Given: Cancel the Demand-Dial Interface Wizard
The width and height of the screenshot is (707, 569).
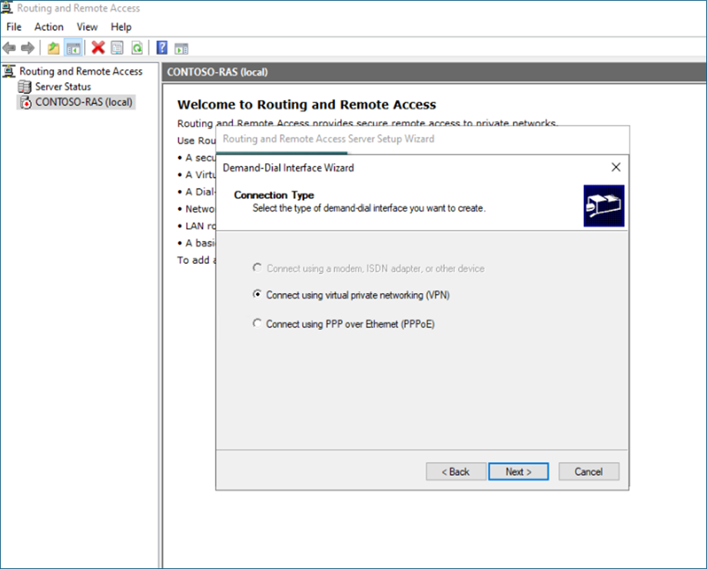Looking at the screenshot, I should point(588,471).
